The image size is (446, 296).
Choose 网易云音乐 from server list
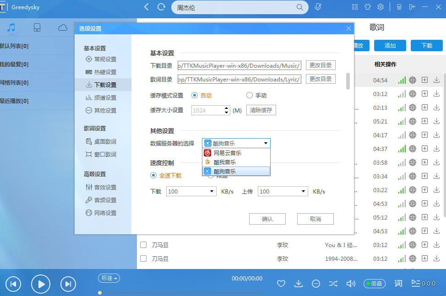pos(236,153)
